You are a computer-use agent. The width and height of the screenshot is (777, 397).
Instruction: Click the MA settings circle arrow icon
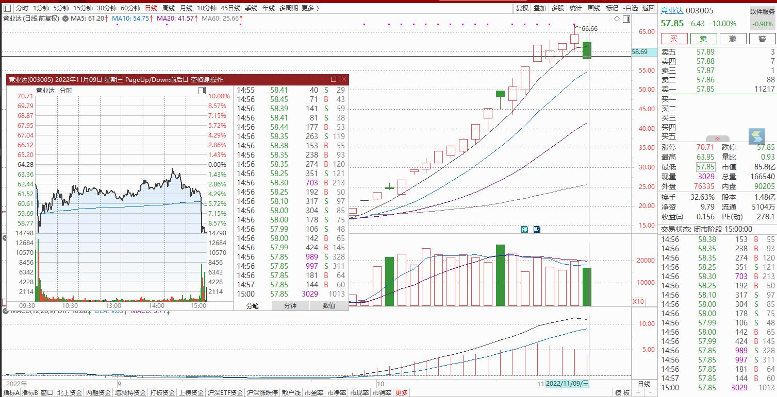pos(65,19)
